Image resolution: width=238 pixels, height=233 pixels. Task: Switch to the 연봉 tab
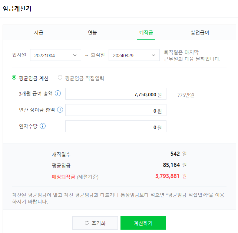92,33
